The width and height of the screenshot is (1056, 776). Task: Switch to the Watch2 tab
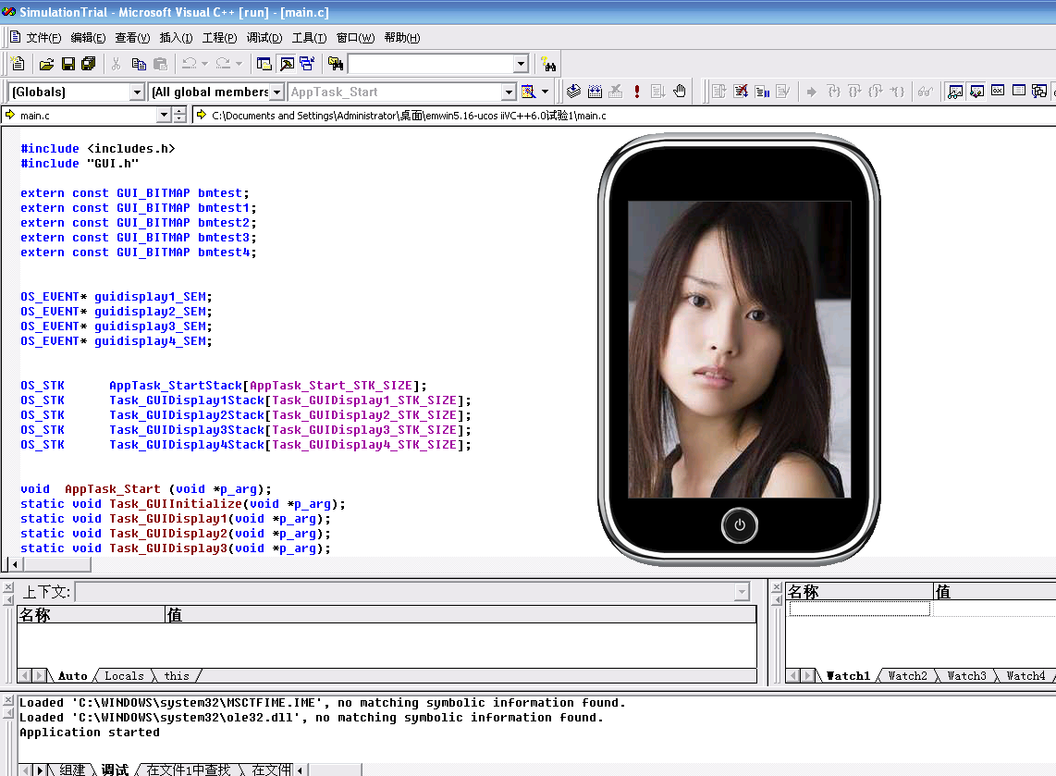(907, 675)
